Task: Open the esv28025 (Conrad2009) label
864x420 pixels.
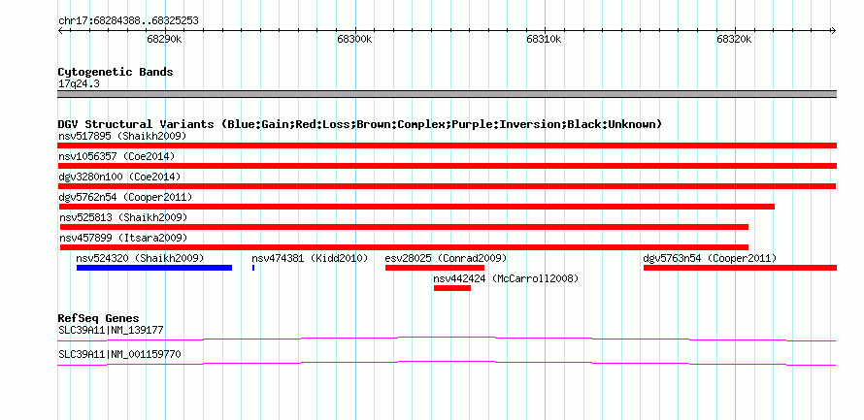Action: point(446,258)
